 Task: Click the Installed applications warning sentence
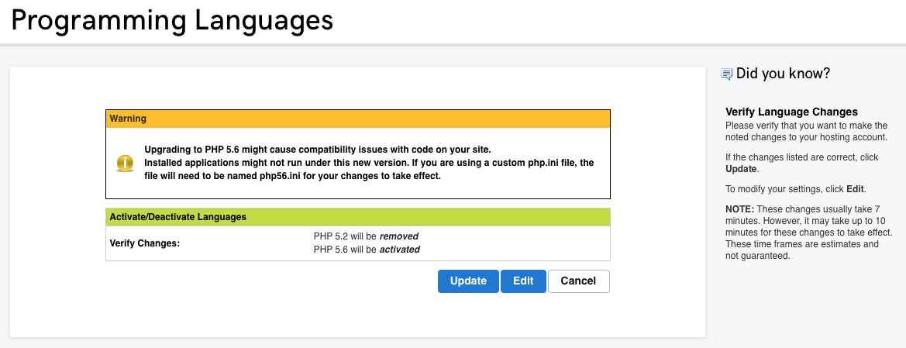(x=369, y=163)
